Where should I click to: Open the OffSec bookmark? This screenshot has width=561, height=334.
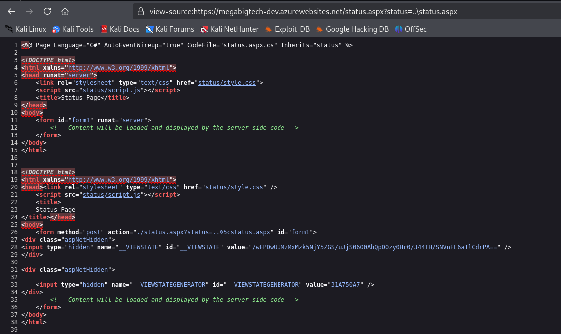pos(411,29)
